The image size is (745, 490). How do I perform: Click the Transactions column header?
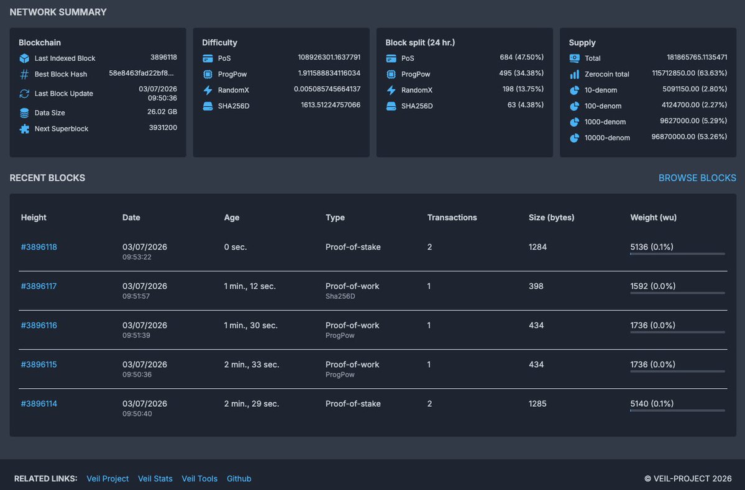pyautogui.click(x=452, y=217)
